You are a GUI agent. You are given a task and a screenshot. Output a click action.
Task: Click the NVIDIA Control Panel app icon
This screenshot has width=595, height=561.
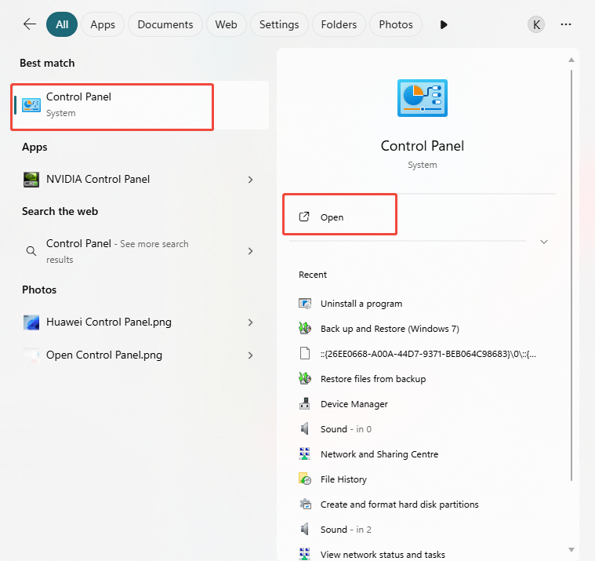tap(31, 180)
